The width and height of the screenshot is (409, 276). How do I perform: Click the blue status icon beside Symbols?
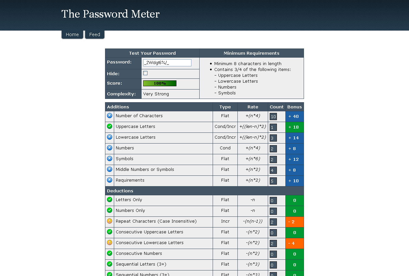(110, 159)
